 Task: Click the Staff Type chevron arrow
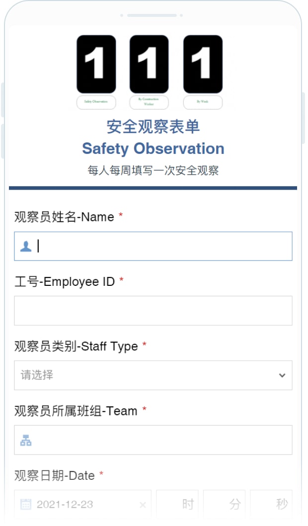tap(282, 375)
